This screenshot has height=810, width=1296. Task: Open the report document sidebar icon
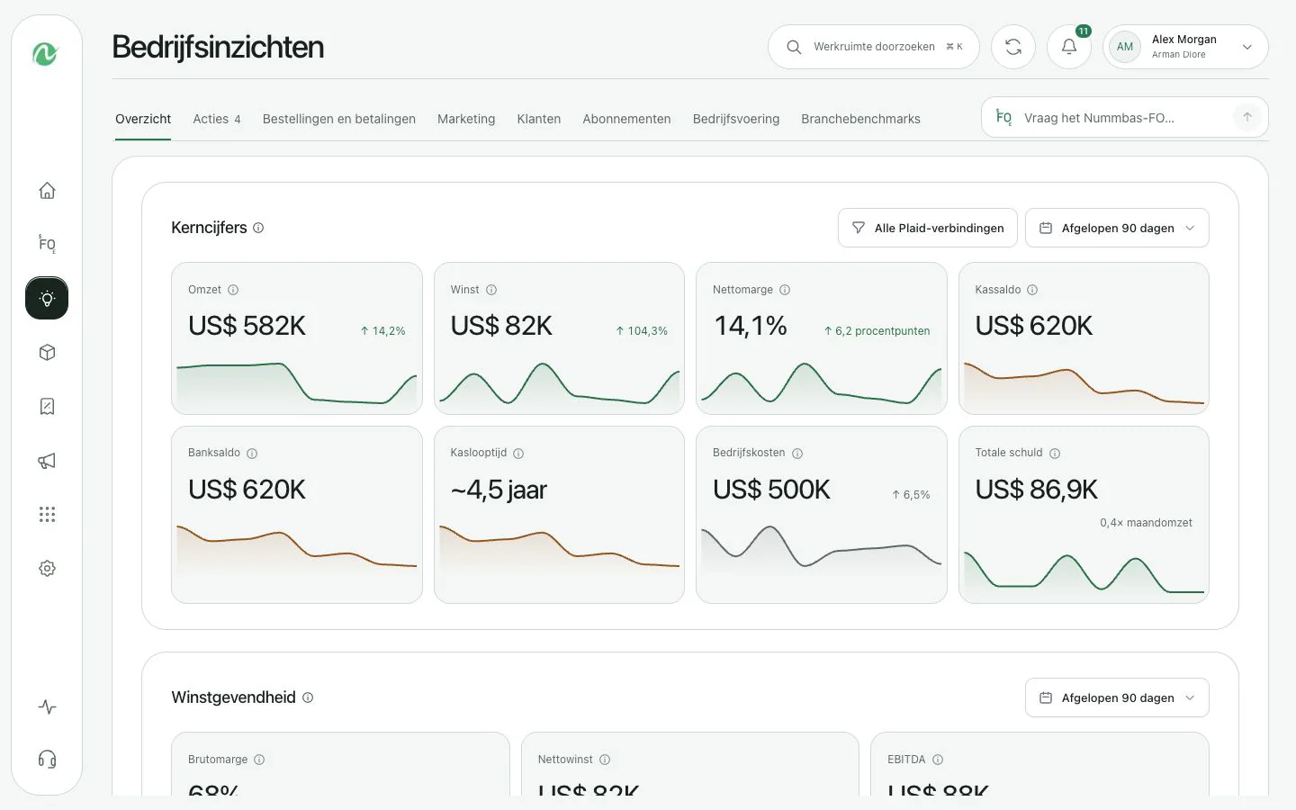pyautogui.click(x=47, y=406)
